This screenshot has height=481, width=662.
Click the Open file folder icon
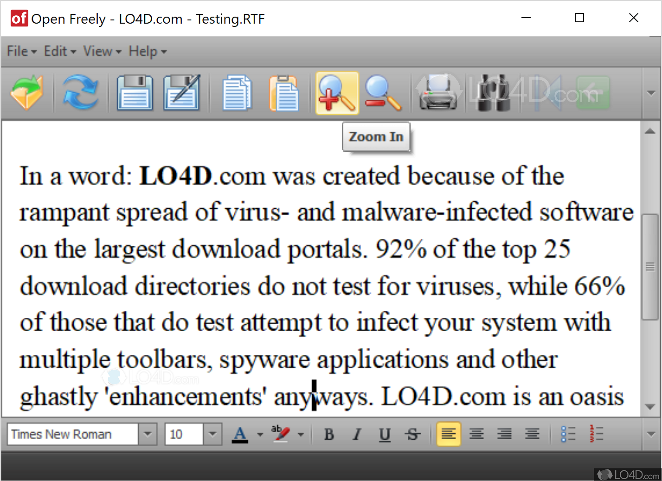pos(27,92)
